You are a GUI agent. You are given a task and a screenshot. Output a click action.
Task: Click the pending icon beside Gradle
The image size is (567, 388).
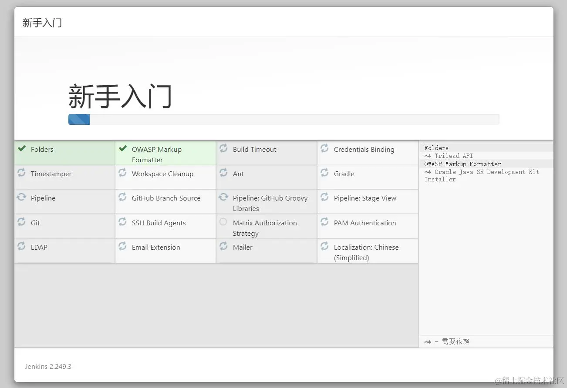tap(324, 173)
